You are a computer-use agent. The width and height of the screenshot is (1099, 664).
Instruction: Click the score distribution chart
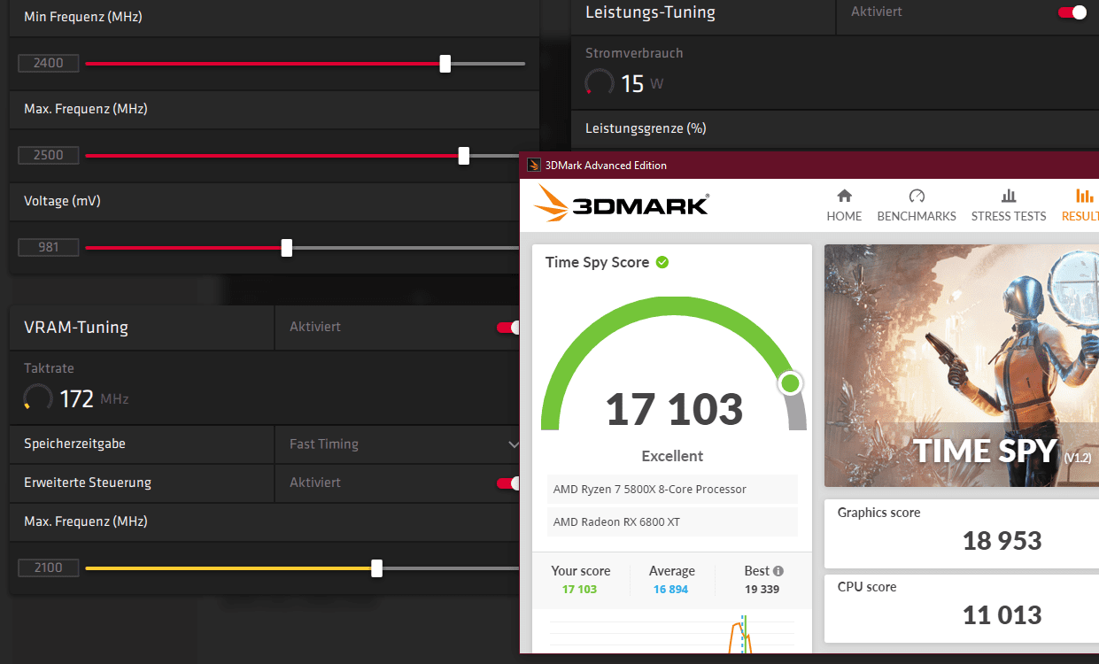[x=672, y=633]
